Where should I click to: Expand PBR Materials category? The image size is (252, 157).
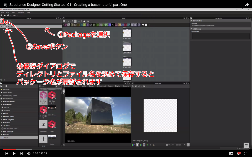[2, 132]
